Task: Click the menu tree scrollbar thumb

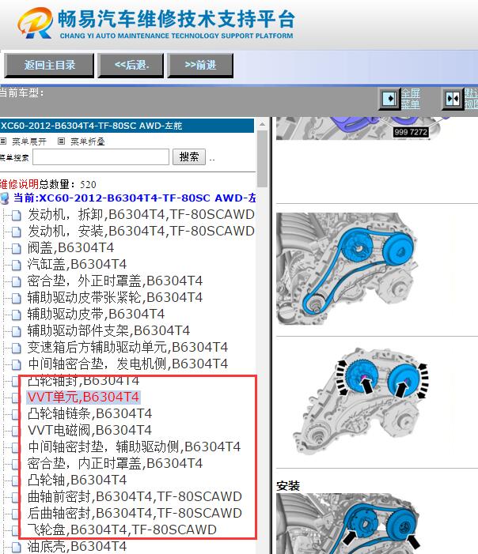Action: click(x=262, y=159)
